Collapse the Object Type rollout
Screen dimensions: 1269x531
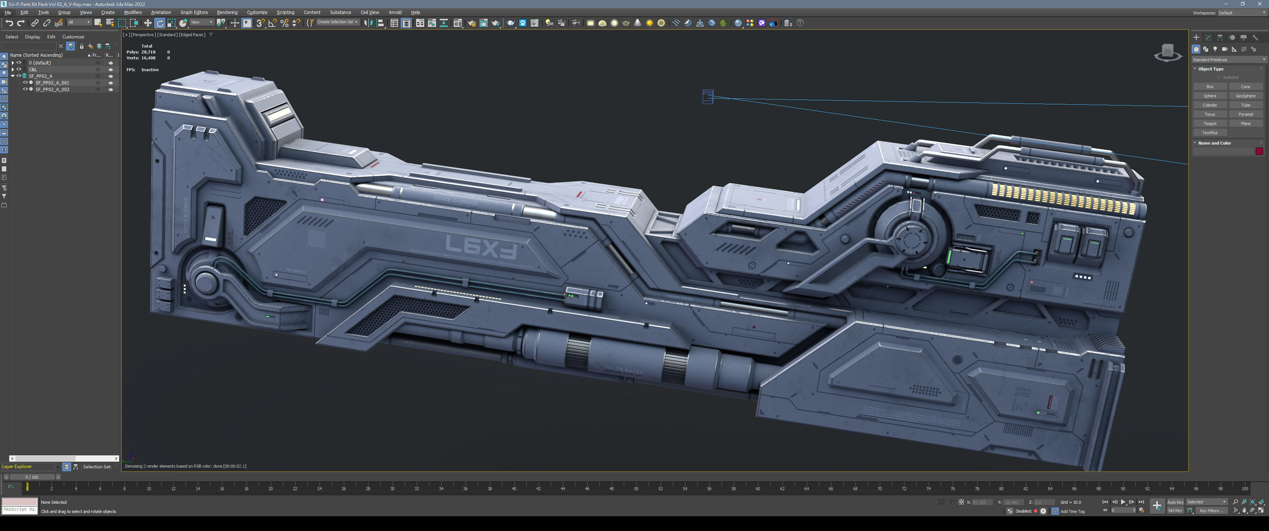pos(1210,69)
